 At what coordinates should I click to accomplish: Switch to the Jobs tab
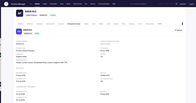108,24
